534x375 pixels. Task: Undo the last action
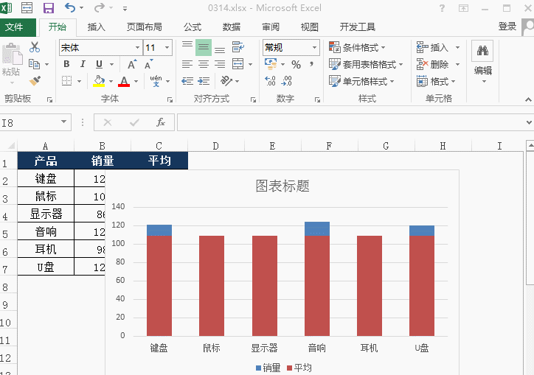pyautogui.click(x=69, y=7)
